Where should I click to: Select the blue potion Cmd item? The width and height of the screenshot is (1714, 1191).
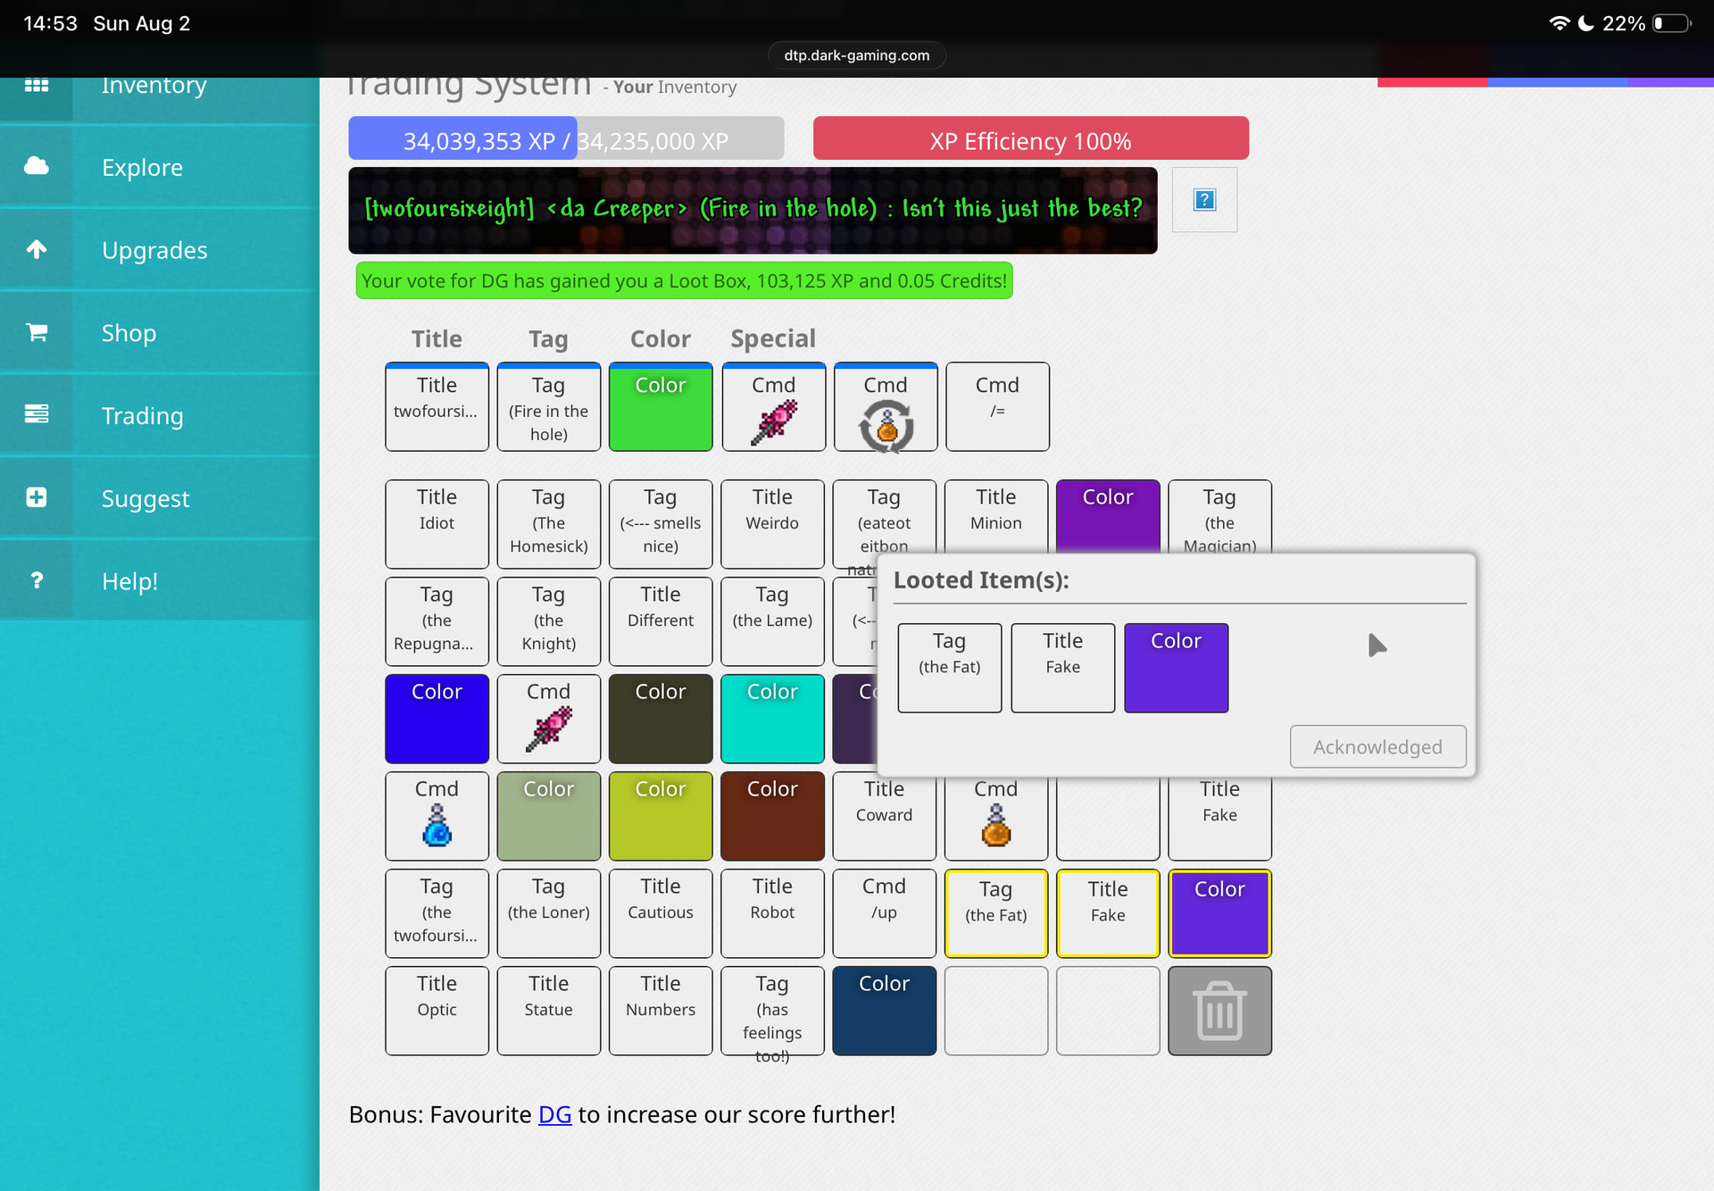[437, 816]
